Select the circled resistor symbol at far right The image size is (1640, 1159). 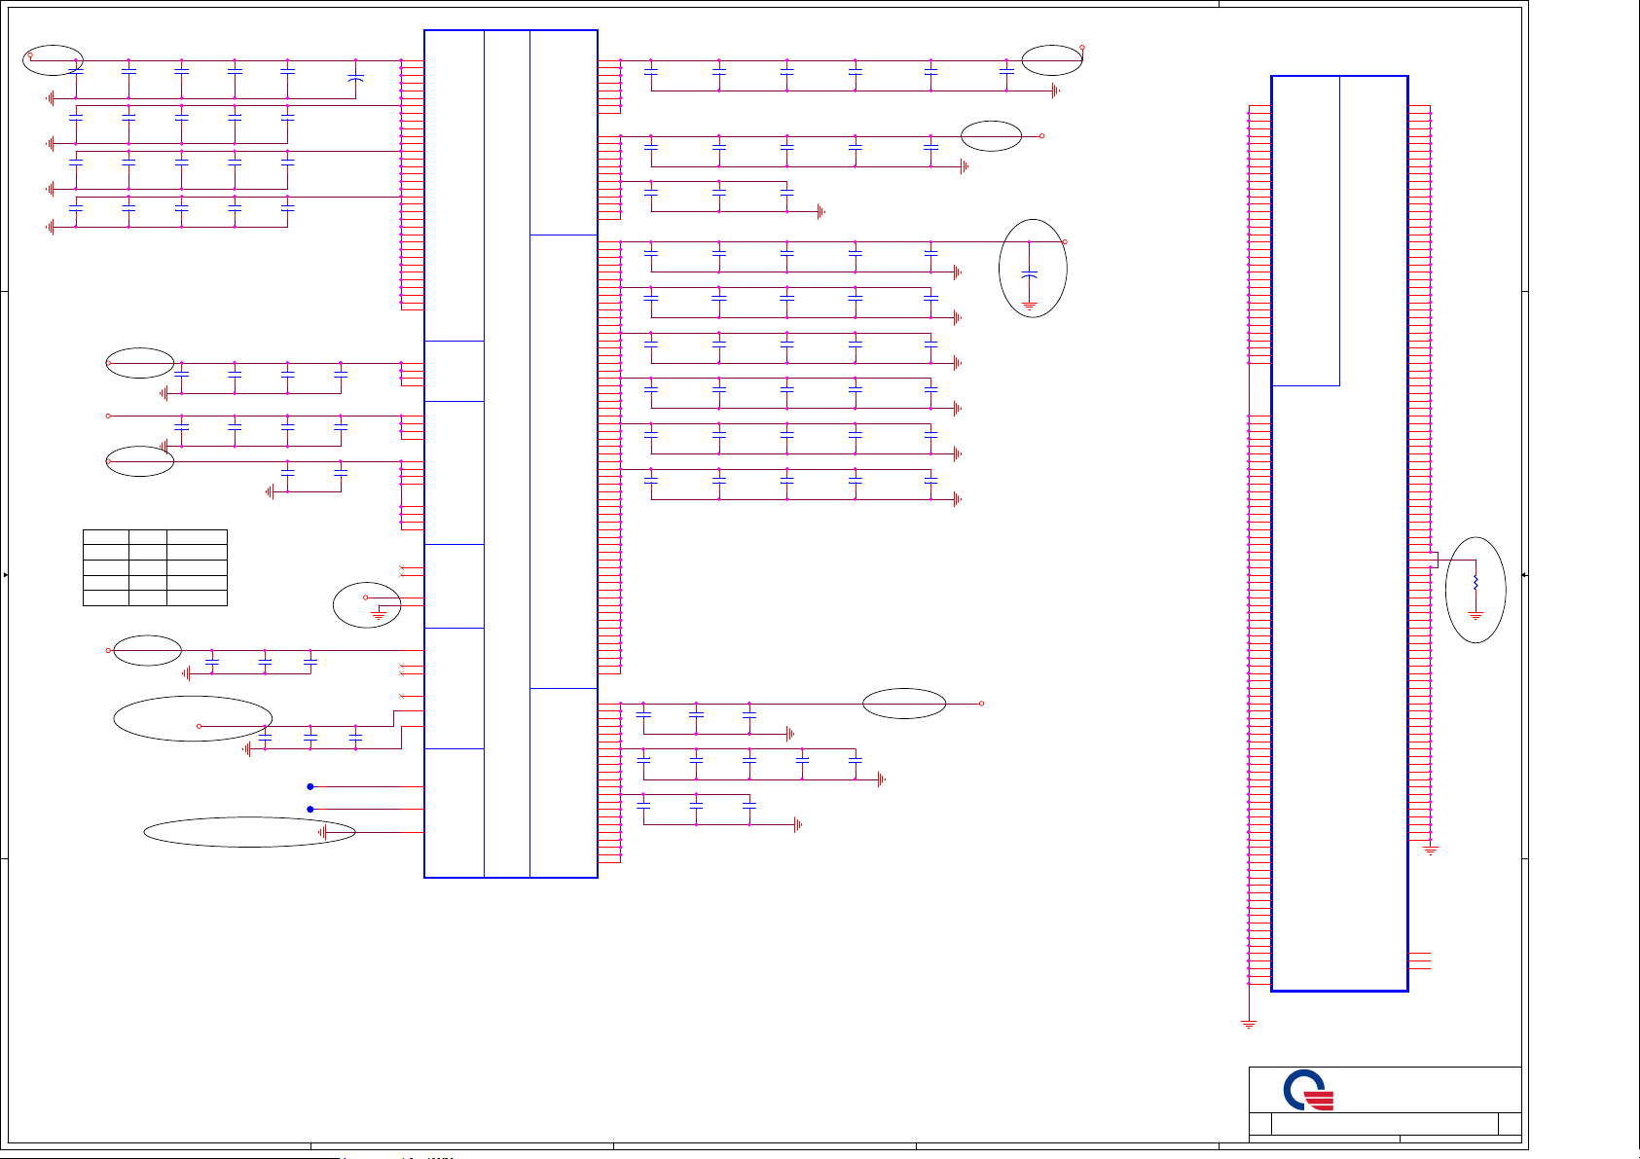coord(1476,582)
